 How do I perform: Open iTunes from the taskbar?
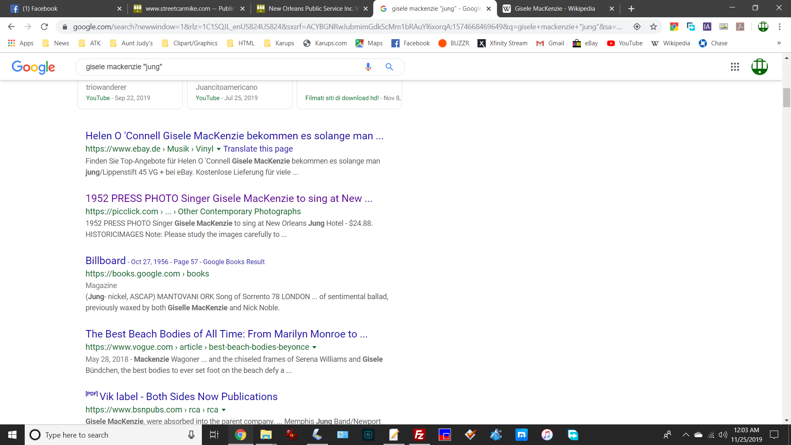pos(547,435)
